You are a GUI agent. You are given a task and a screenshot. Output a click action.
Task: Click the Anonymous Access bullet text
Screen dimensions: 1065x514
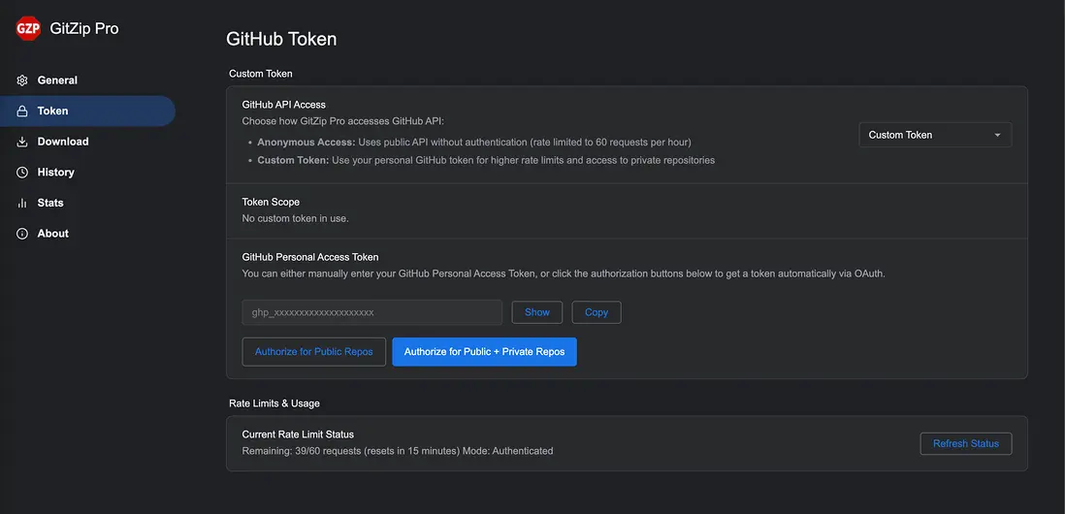click(474, 142)
